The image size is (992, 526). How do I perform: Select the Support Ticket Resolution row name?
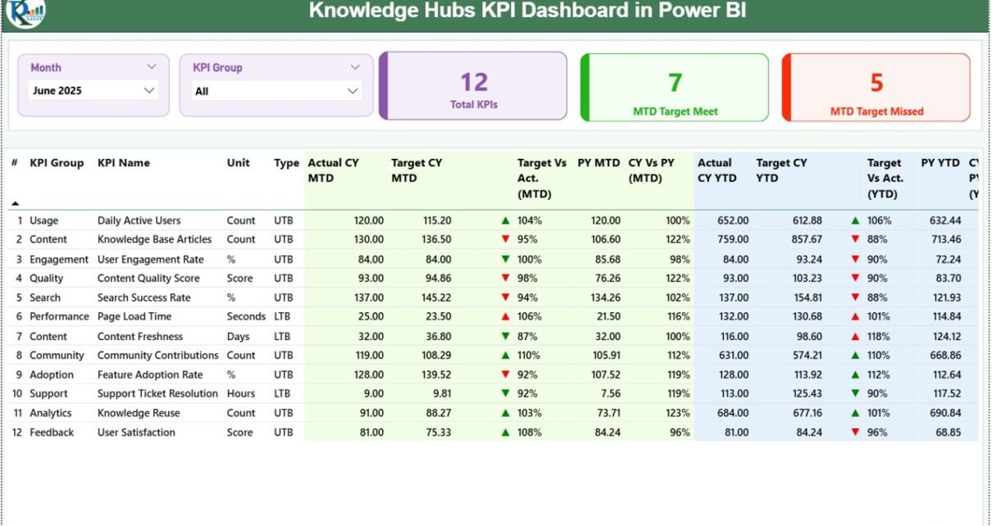pos(157,394)
